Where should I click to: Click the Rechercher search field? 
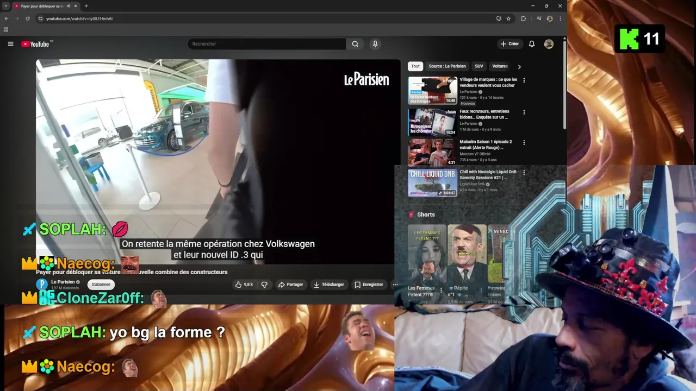[266, 44]
